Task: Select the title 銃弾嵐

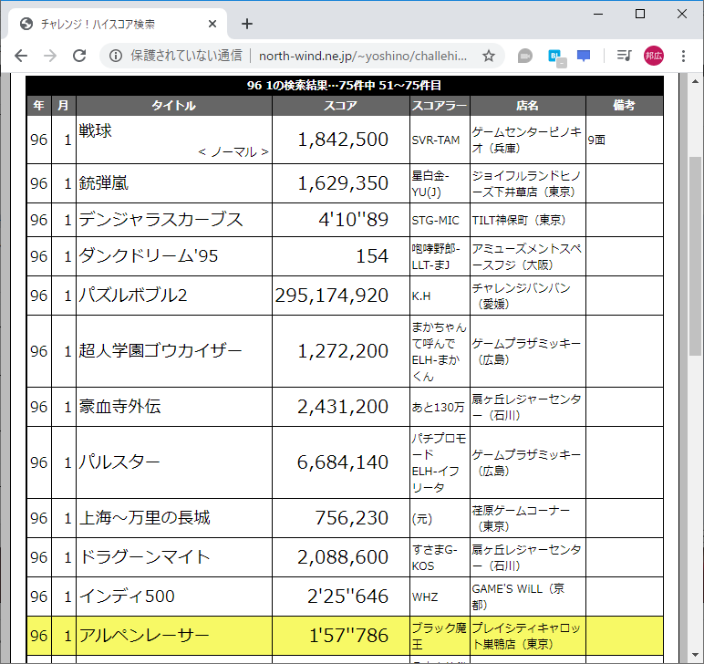Action: (104, 183)
